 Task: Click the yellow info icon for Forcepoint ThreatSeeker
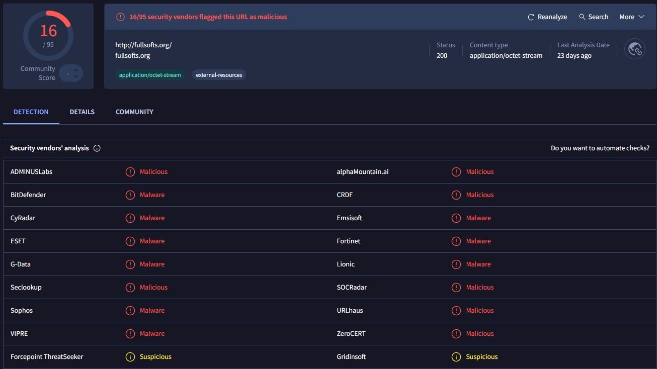[x=130, y=357]
